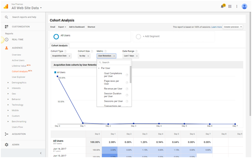The image size is (252, 158).
Task: Click the Audience person icon
Action: tap(6, 48)
